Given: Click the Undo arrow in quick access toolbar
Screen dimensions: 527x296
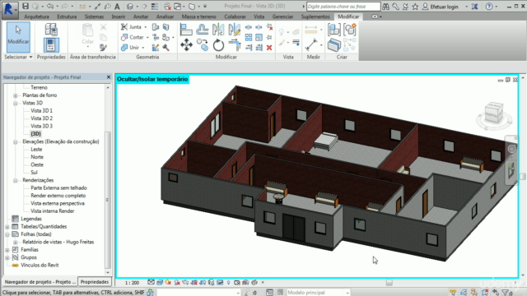Looking at the screenshot, I should (49, 6).
